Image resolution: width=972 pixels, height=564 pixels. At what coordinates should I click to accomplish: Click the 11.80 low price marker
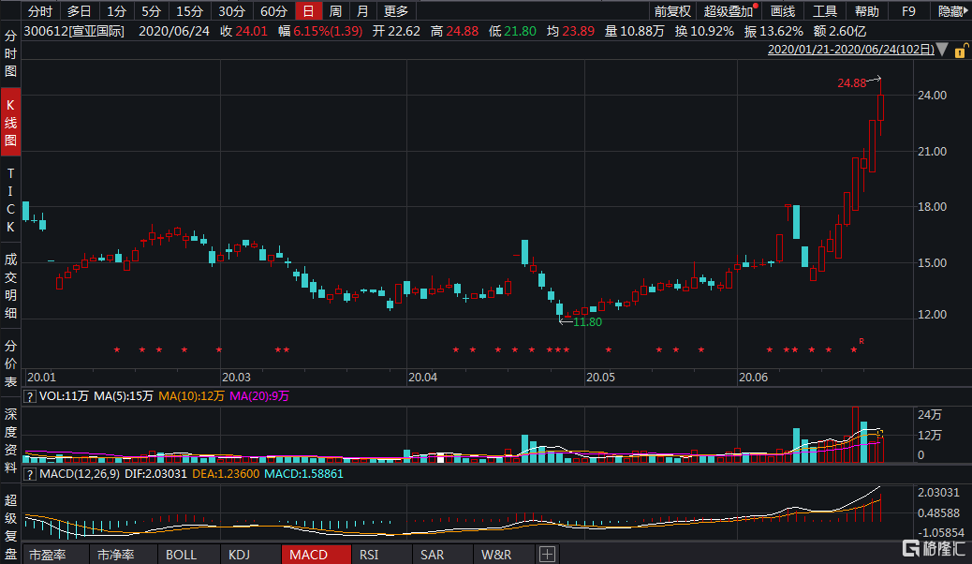click(588, 322)
